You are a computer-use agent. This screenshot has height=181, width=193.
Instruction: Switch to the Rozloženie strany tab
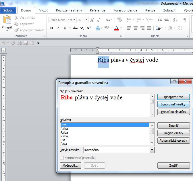69,10
